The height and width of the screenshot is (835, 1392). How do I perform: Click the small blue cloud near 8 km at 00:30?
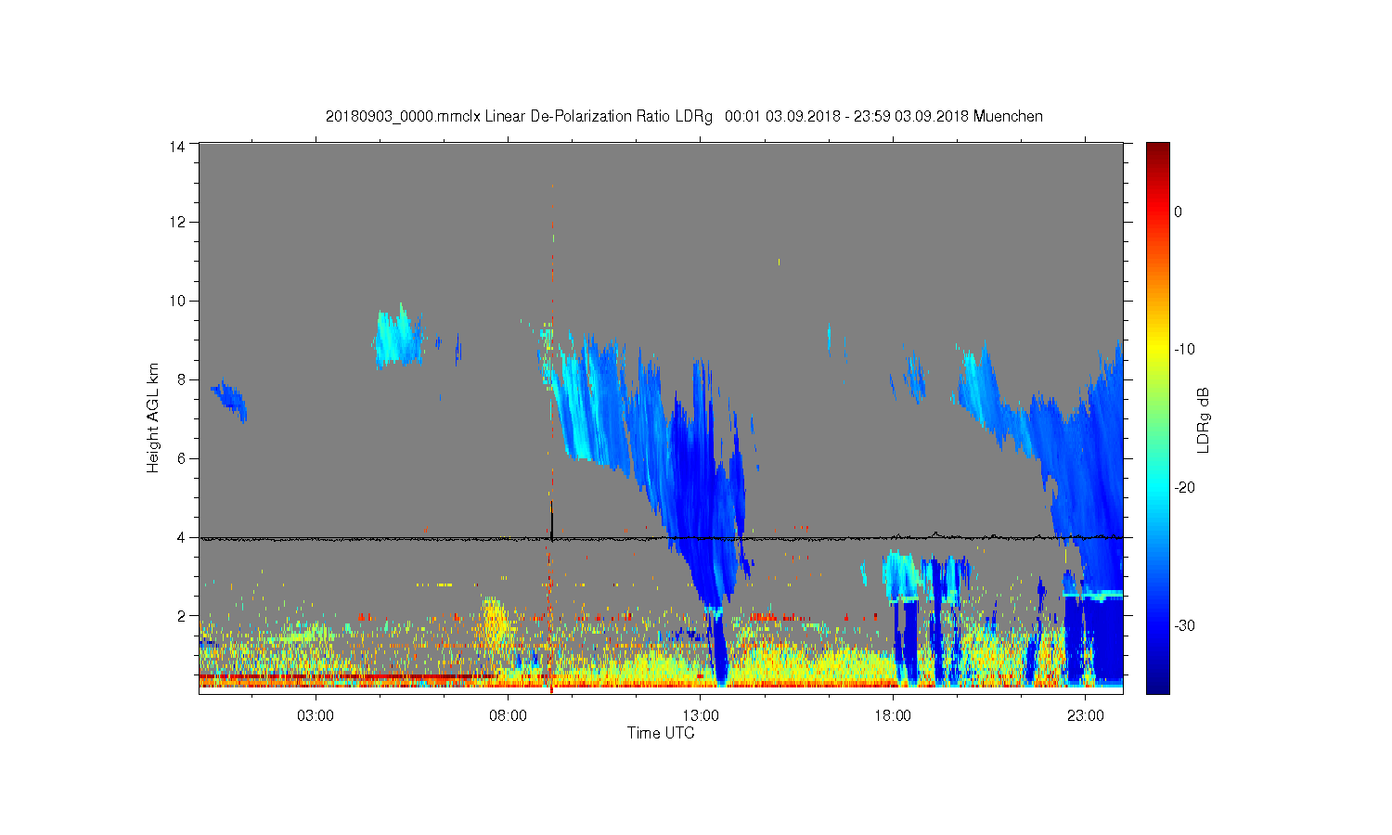(229, 400)
